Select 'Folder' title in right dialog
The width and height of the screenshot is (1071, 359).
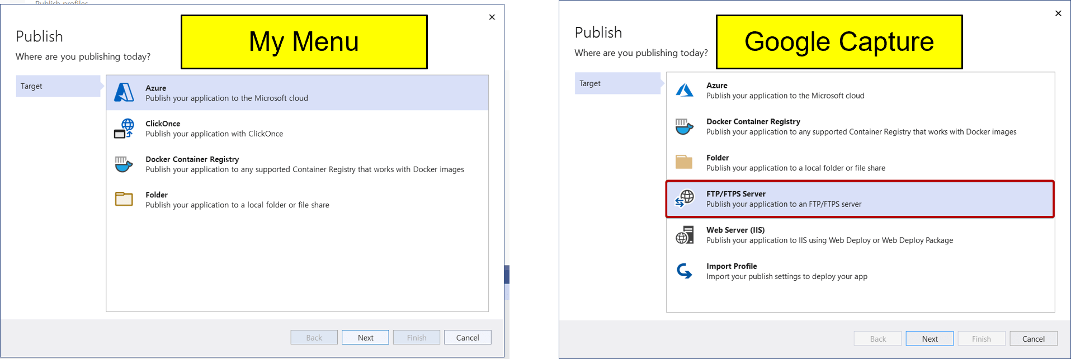pyautogui.click(x=718, y=158)
